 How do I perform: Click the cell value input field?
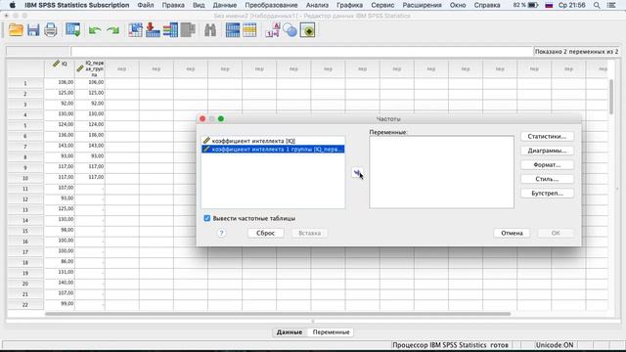pyautogui.click(x=302, y=52)
